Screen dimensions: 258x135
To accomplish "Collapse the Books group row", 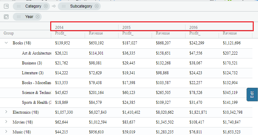I will pyautogui.click(x=6, y=43).
